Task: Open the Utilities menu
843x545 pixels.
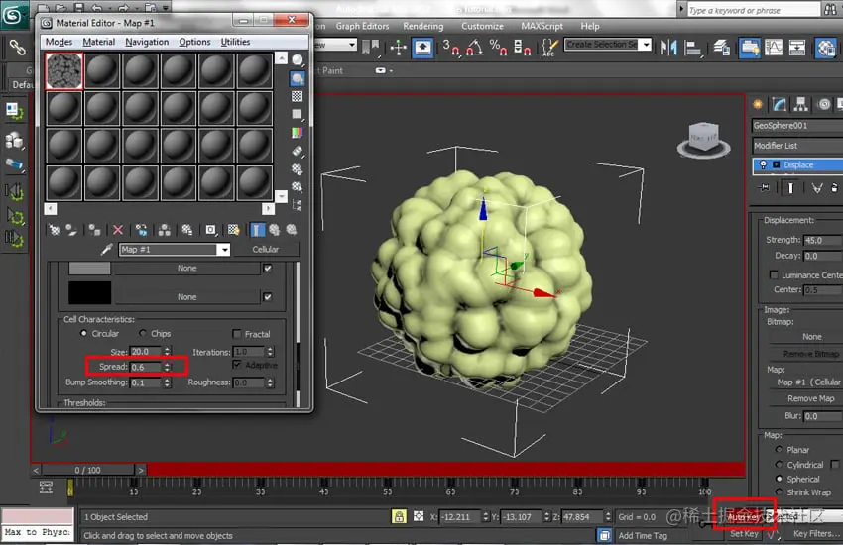Action: point(235,42)
